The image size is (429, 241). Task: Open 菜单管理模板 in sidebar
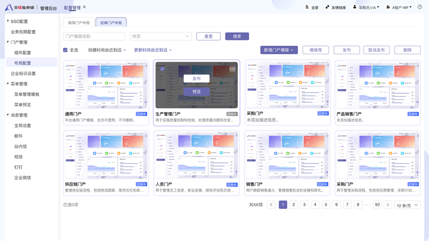tap(27, 95)
